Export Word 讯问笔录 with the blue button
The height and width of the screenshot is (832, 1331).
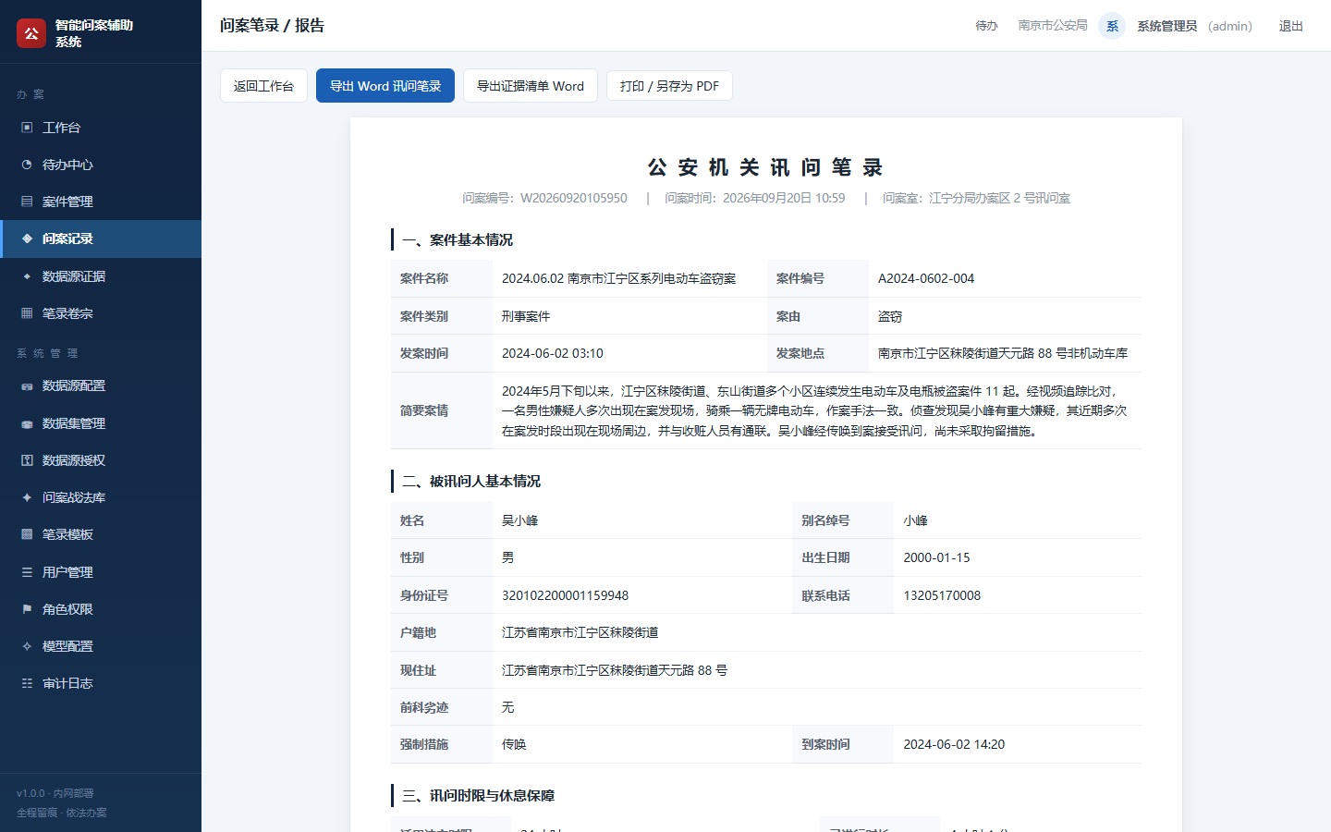[385, 86]
